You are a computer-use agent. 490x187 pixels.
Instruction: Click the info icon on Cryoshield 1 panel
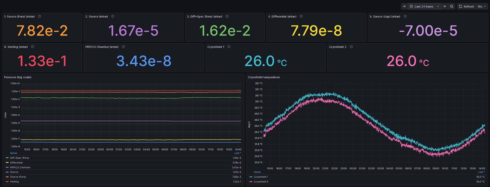pyautogui.click(x=229, y=47)
